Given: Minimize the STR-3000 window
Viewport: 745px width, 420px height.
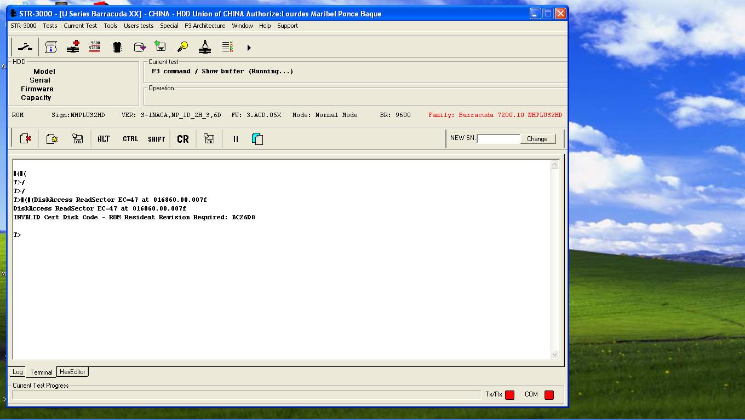Looking at the screenshot, I should pos(535,14).
